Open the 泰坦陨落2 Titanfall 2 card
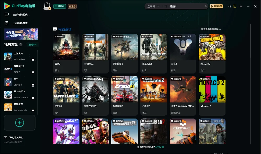Image resolution: width=261 pixels, height=154 pixels. (124, 53)
